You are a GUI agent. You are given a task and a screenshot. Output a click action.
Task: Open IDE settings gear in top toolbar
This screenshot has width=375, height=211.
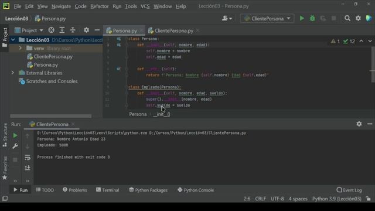coord(358,18)
